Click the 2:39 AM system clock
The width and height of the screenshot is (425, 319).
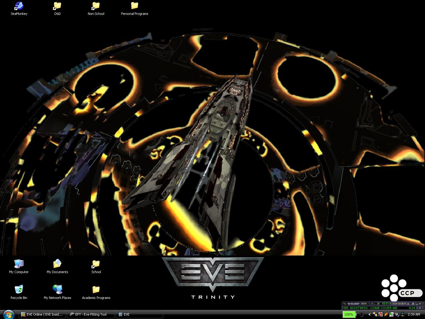[x=414, y=314]
